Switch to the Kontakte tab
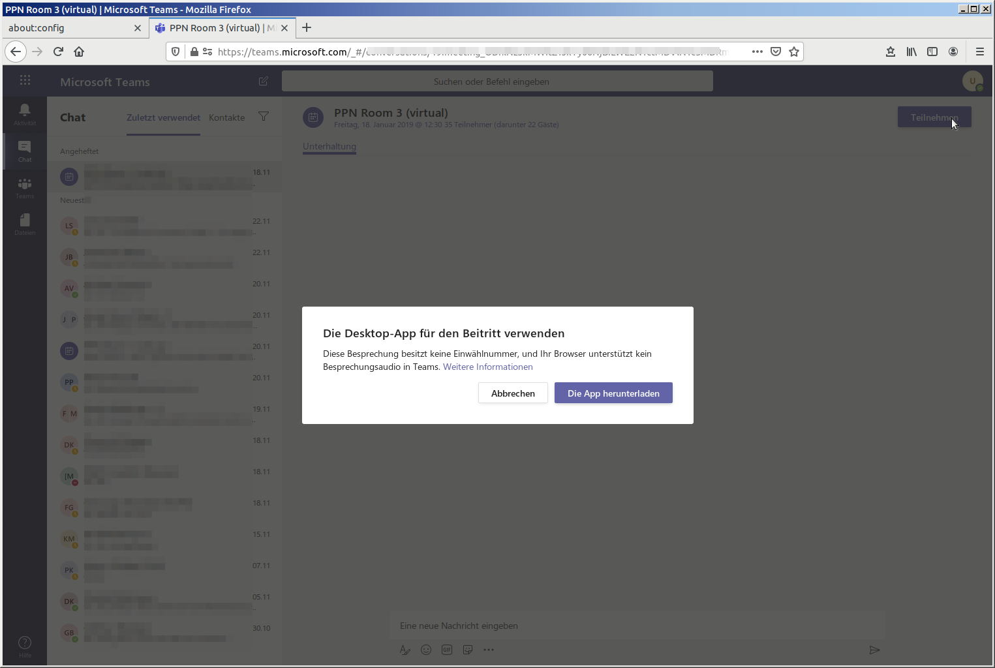Screen dimensions: 995x668 (226, 118)
